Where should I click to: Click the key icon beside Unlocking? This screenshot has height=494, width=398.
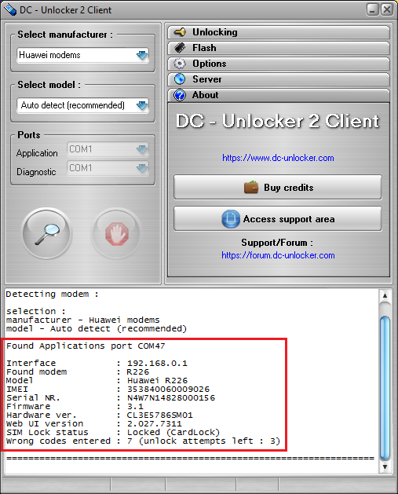click(180, 32)
